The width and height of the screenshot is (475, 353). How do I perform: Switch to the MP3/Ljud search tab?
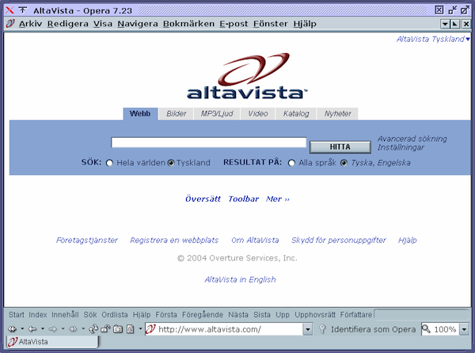pos(217,113)
